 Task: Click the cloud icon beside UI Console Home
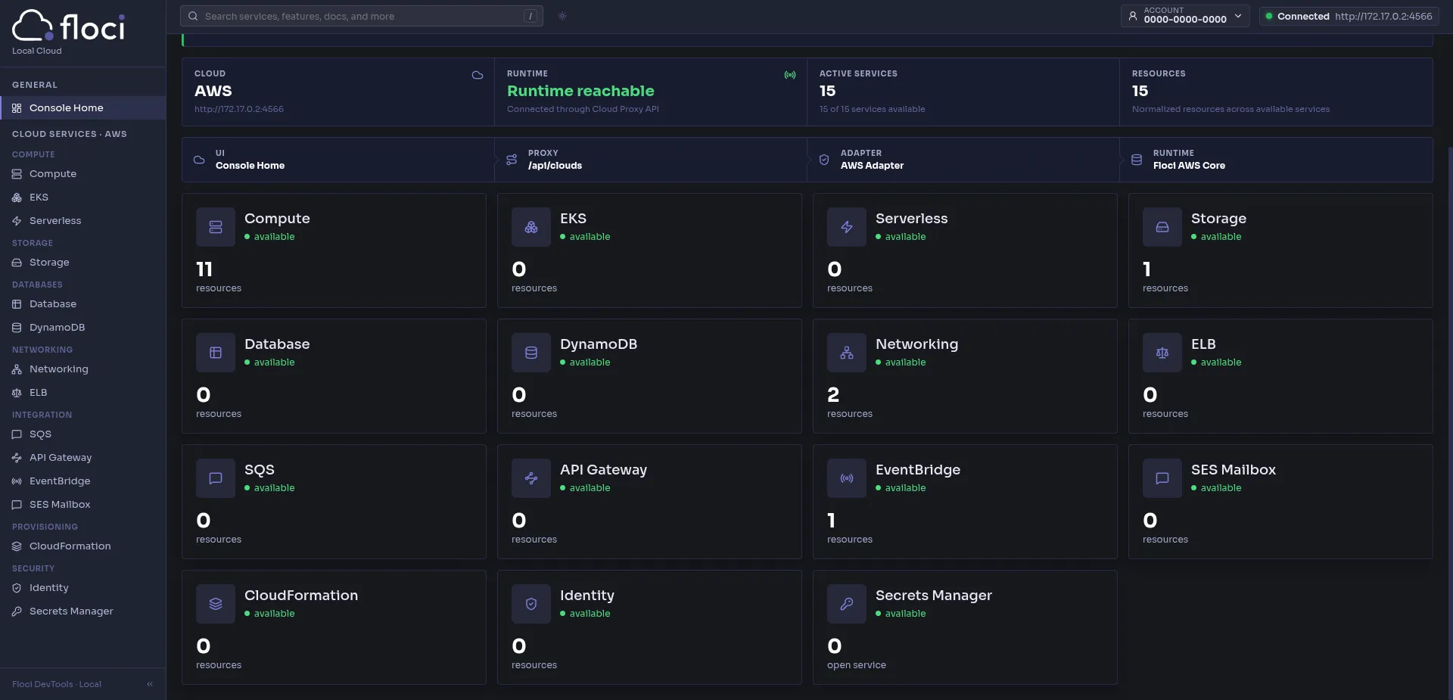click(199, 160)
